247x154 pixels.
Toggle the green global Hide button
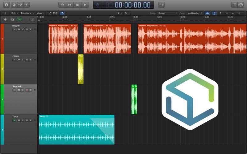tap(19, 19)
